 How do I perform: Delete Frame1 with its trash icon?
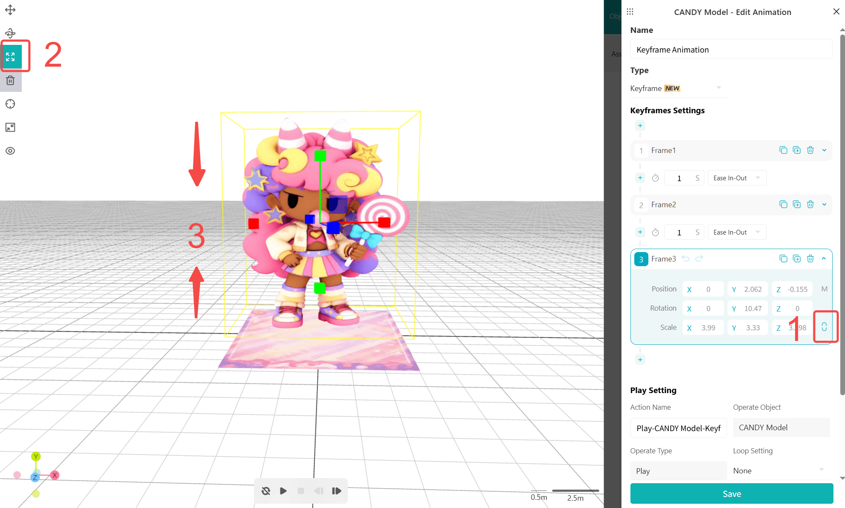click(810, 150)
